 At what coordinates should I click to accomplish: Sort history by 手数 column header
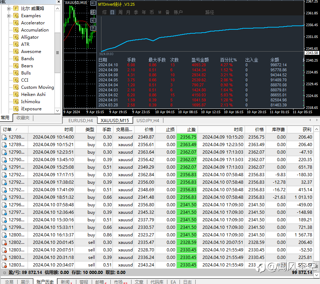point(105,130)
